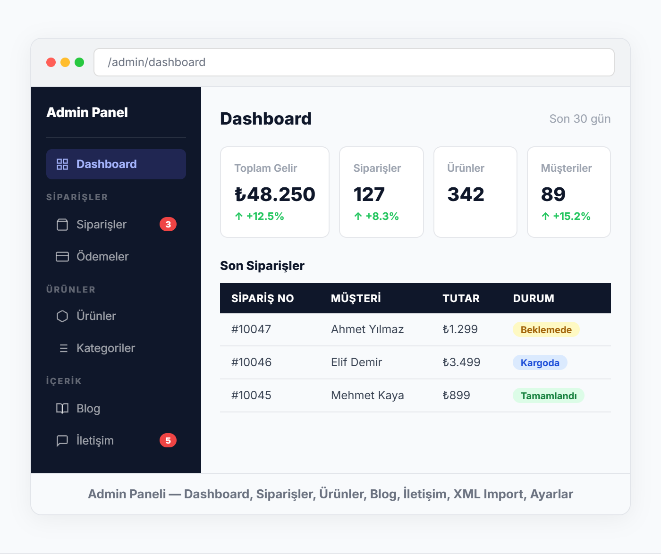Click the Blog open book icon
This screenshot has width=661, height=554.
[x=62, y=408]
